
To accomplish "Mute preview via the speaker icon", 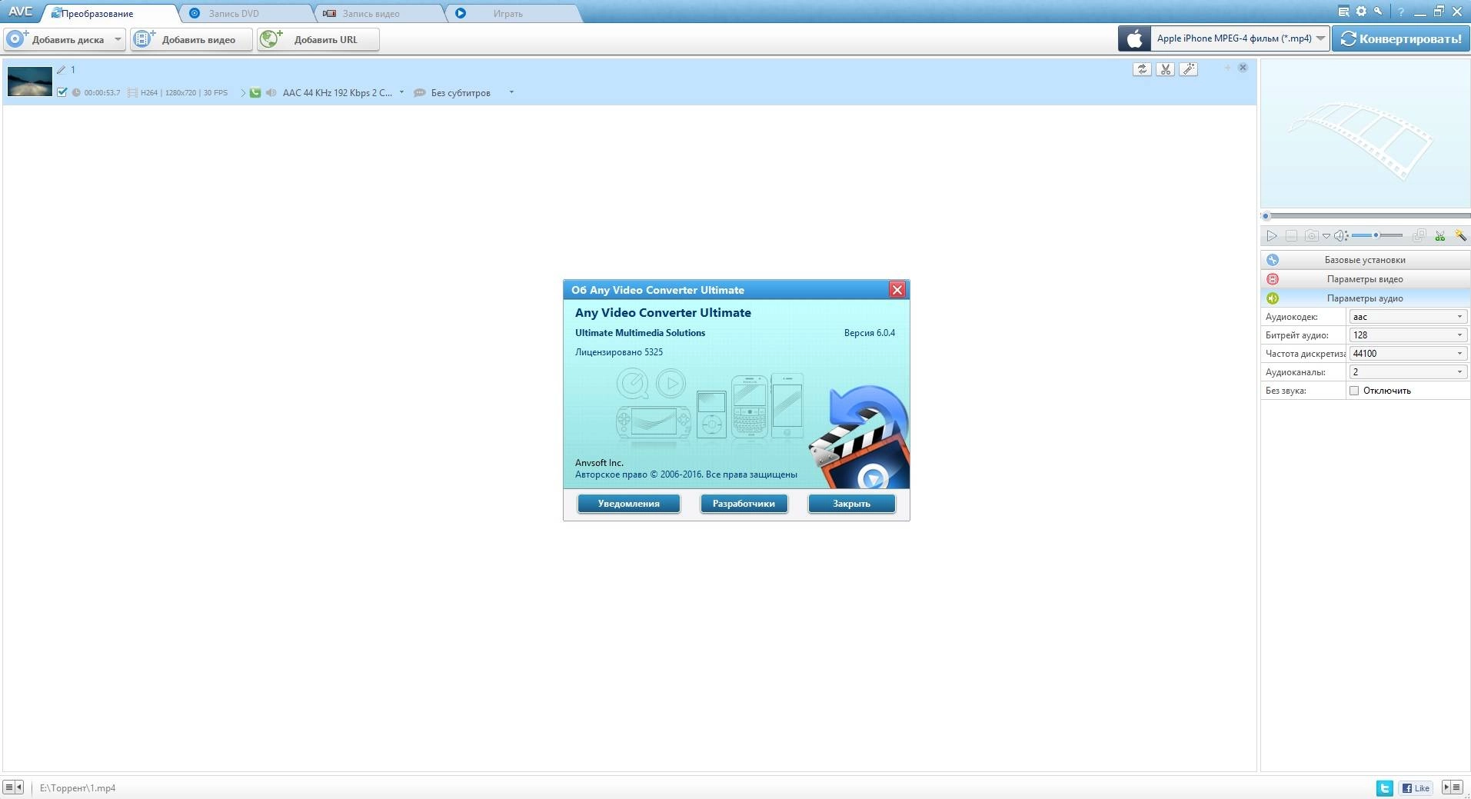I will pos(1341,236).
